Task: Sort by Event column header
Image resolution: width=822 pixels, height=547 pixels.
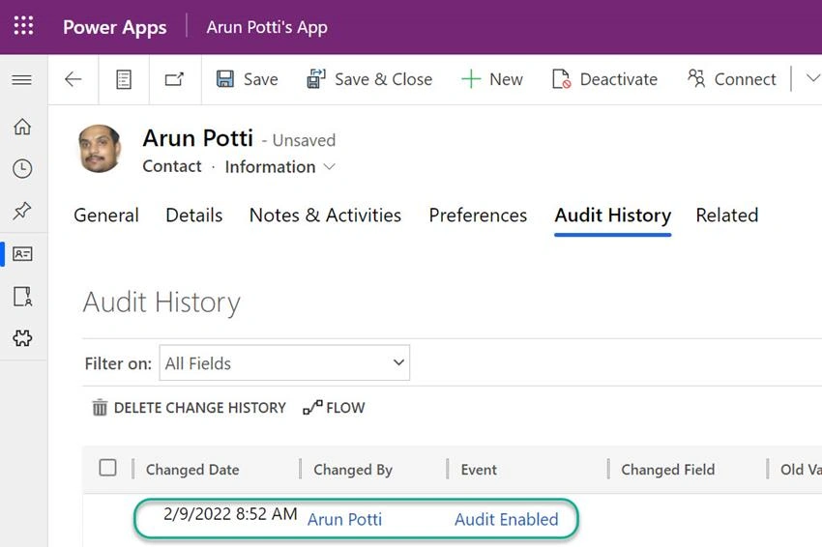Action: (x=479, y=470)
